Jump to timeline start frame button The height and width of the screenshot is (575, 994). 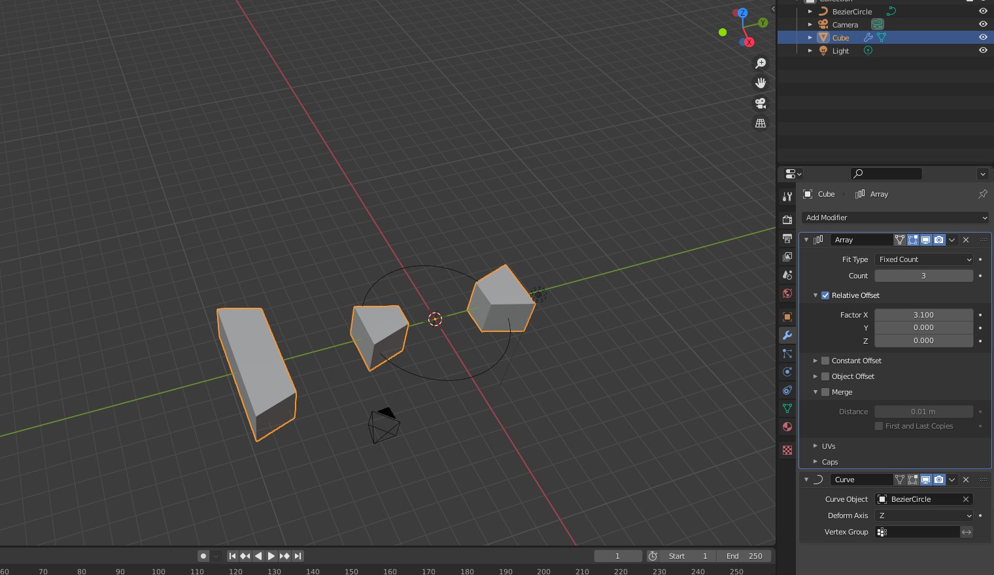[232, 556]
